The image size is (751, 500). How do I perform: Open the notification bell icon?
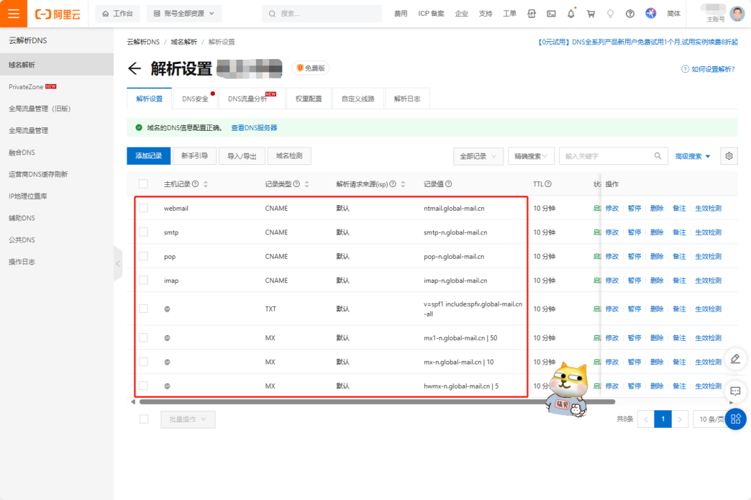click(571, 13)
